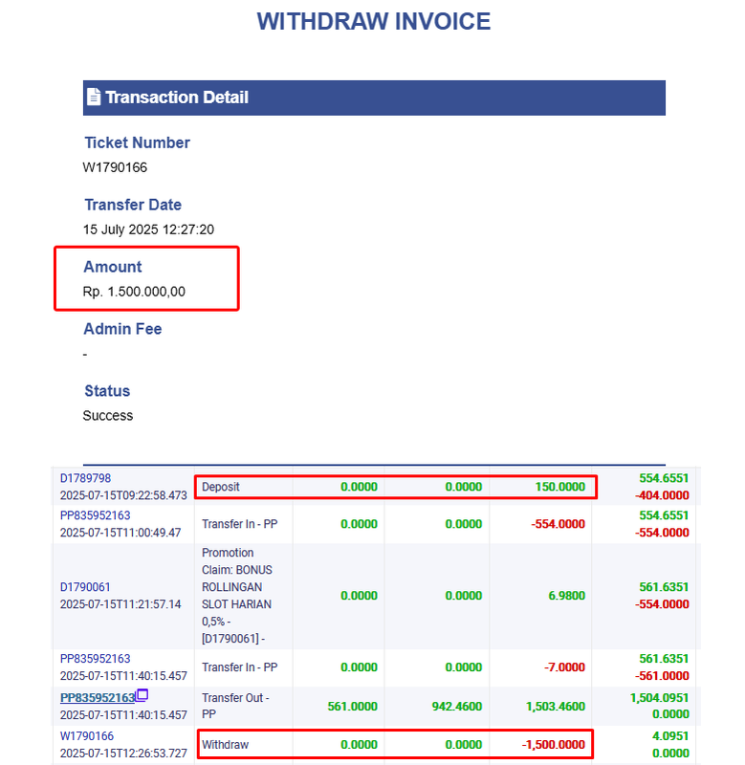The image size is (745, 765).
Task: Open transaction link D1790061
Action: (85, 587)
